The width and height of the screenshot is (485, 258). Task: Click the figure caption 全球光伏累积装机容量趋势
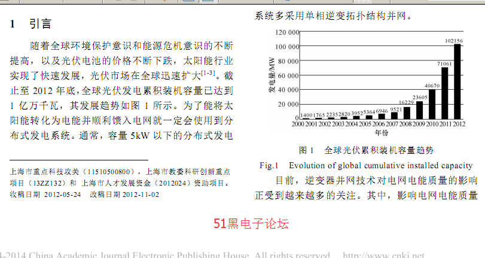point(379,150)
